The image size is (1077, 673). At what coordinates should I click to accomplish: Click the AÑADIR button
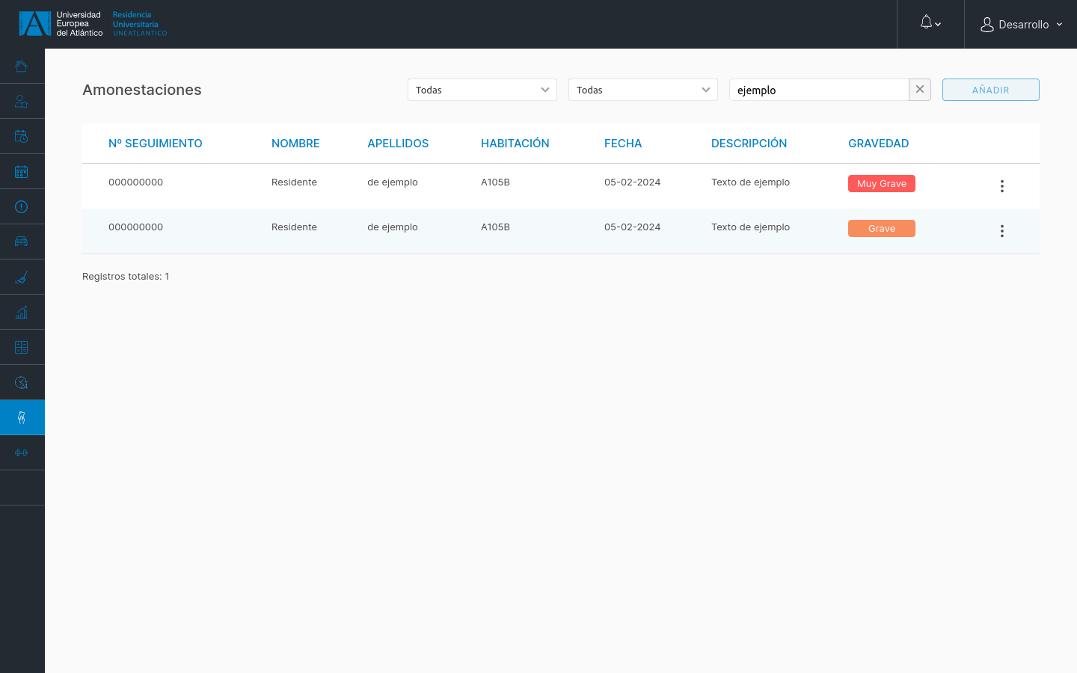[x=991, y=90]
